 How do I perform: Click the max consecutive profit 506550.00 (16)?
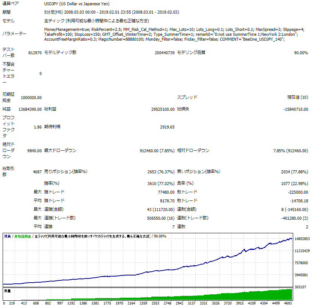click(161, 218)
